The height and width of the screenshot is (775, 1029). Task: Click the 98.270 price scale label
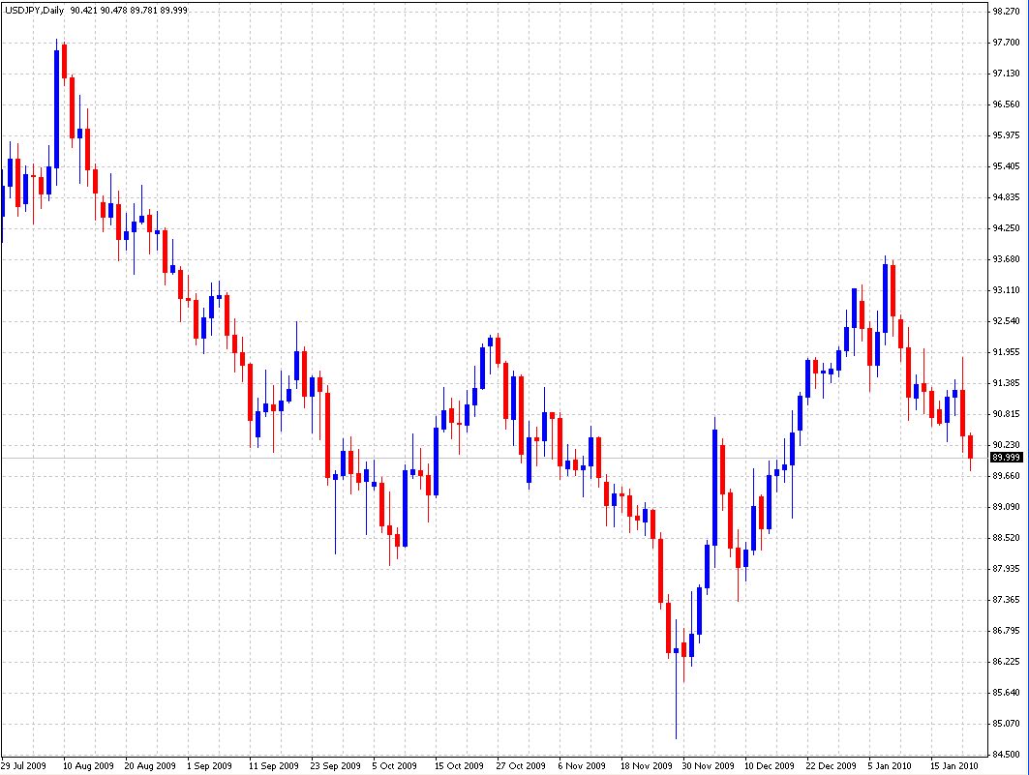click(1006, 12)
